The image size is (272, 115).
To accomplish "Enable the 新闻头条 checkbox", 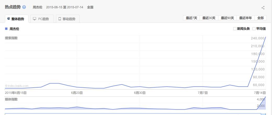I will (x=235, y=29).
